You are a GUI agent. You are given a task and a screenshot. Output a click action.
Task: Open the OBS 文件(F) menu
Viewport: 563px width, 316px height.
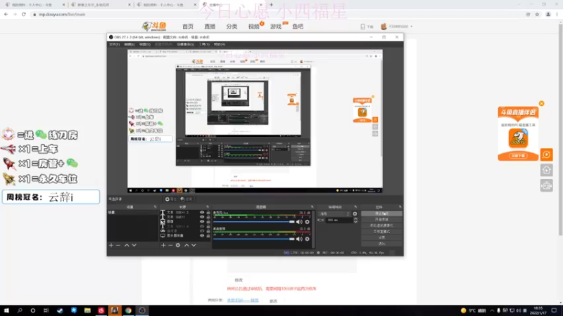coord(114,44)
